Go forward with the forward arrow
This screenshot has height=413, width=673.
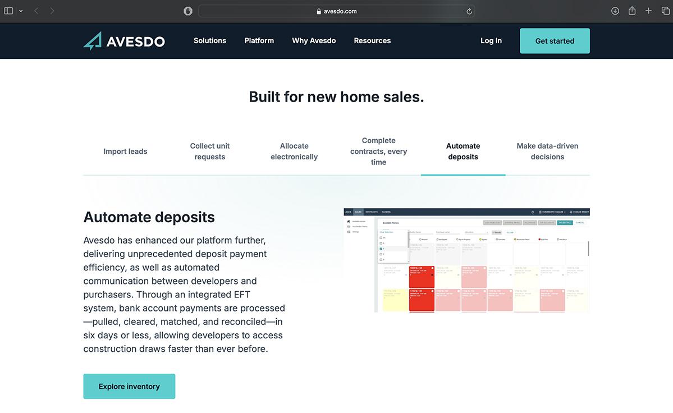[52, 11]
